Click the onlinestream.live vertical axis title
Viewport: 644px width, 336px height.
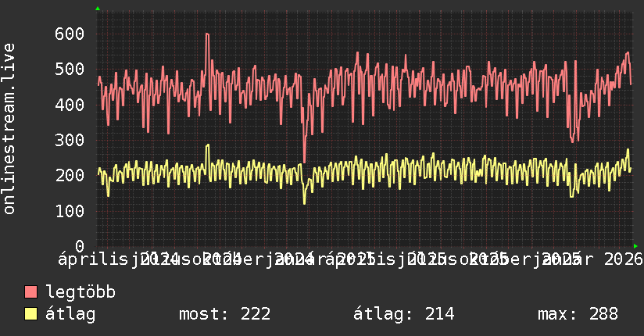point(9,129)
